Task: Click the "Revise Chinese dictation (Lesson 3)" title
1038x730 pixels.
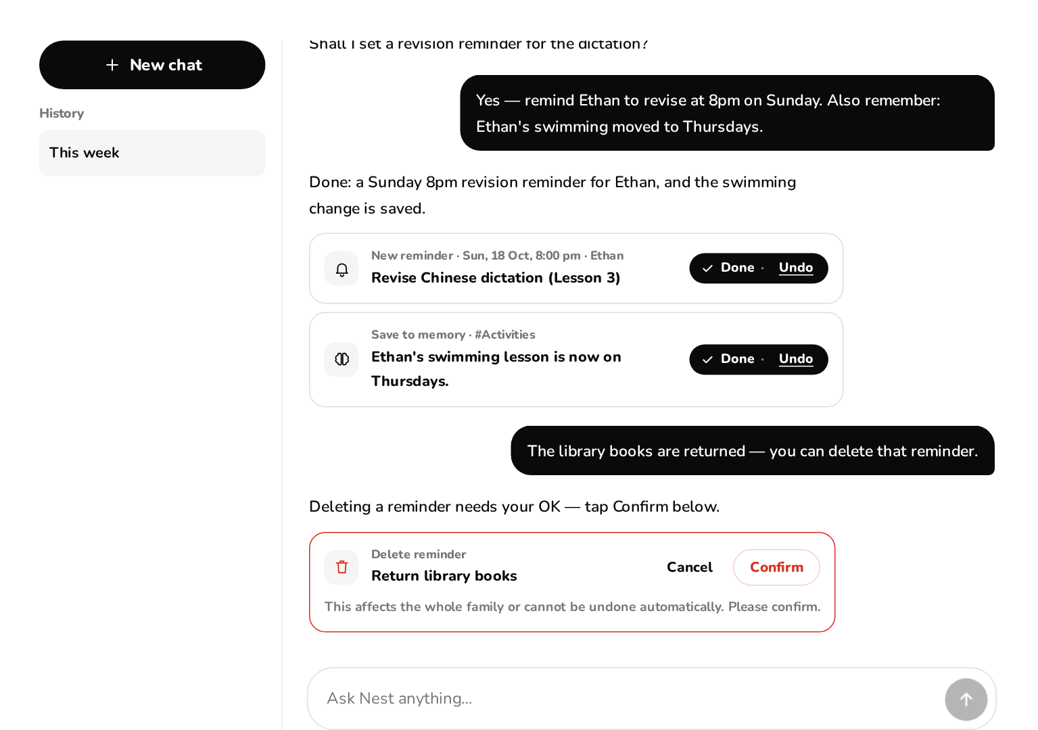Action: (x=496, y=278)
